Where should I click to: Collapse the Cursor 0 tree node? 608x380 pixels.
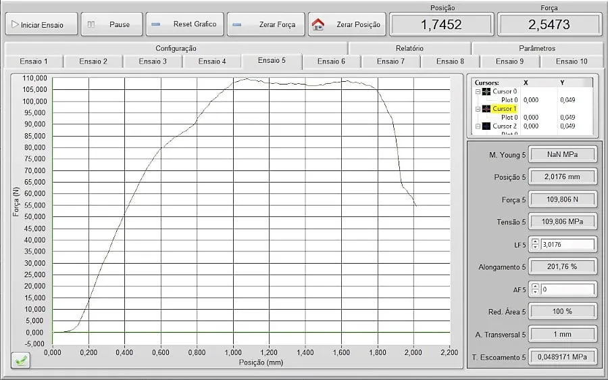tap(478, 91)
